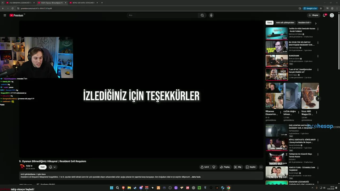Click the Google'a Sor button in the address bar
This screenshot has width=340, height=191.
[x=310, y=8]
